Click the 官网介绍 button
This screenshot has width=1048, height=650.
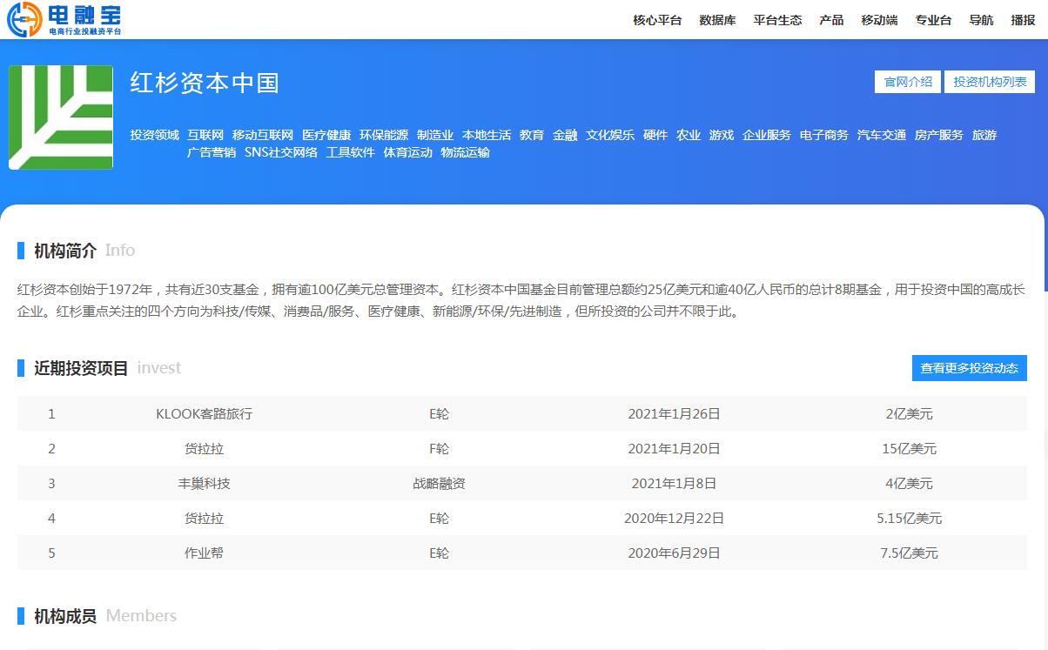pos(908,82)
